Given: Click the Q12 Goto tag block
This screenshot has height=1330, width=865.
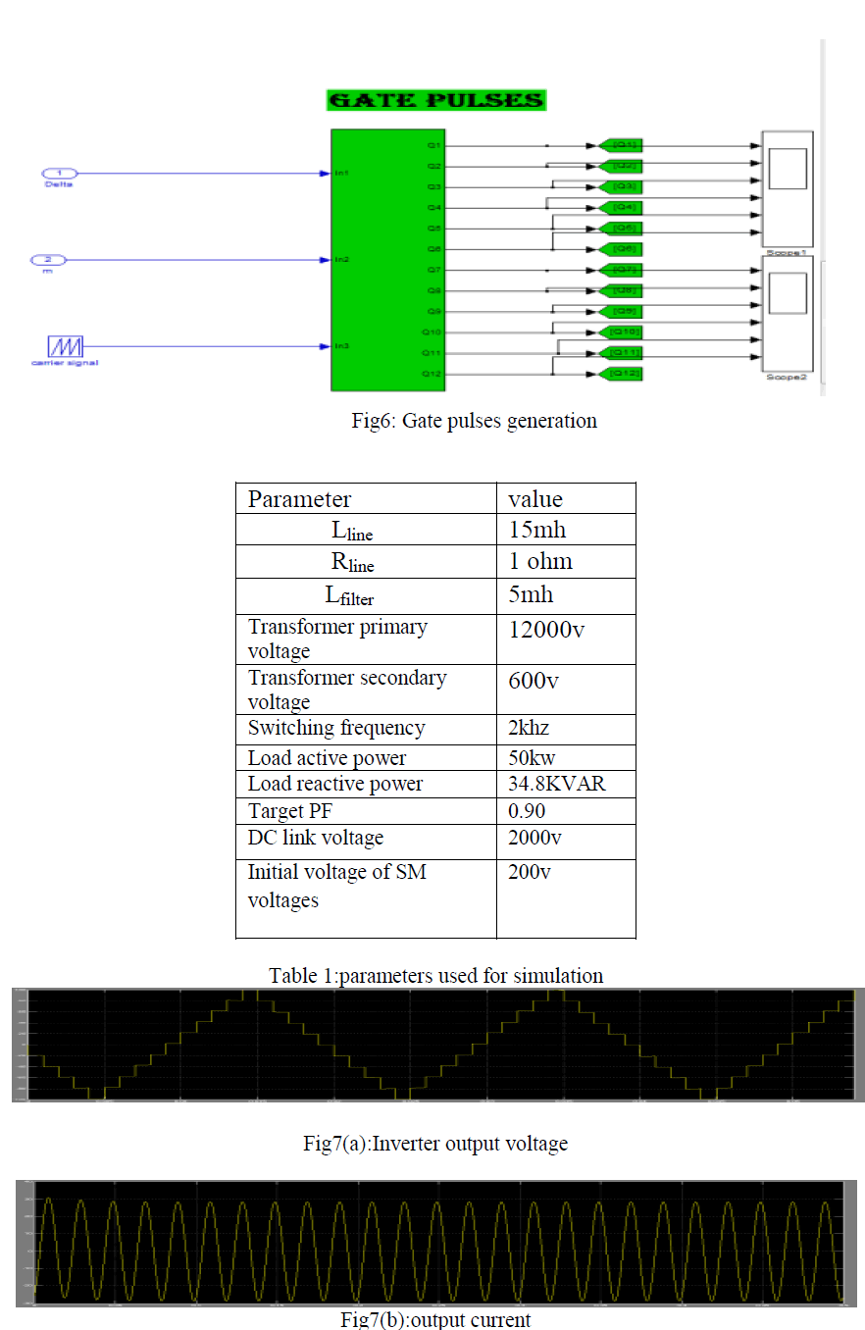Looking at the screenshot, I should [620, 374].
